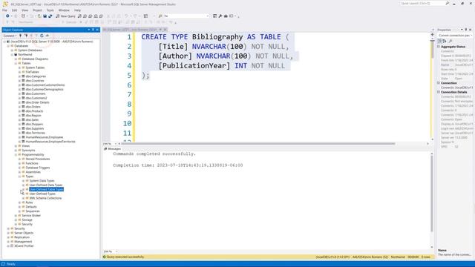Open the Window menu
Viewport: 475px width, 267px height.
[x=64, y=10]
